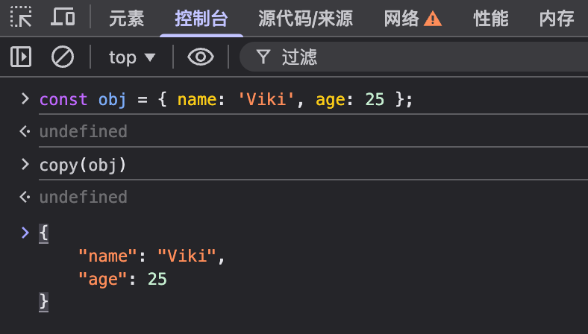Click the funnel filter icon
Screen dimensions: 588x334
pos(263,57)
